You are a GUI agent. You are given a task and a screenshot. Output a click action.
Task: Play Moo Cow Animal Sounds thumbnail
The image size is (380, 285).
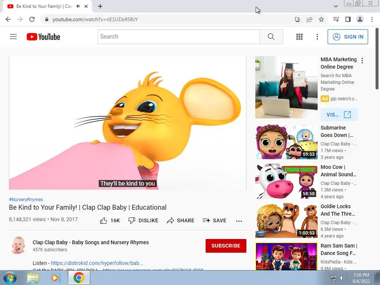click(286, 181)
